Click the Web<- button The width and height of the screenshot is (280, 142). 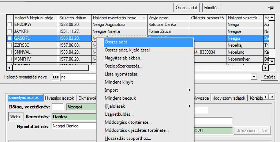16,117
